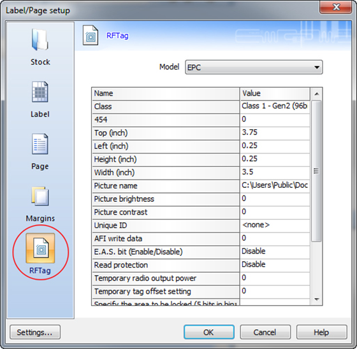Click the RFTag header document icon
This screenshot has height=349, width=357.
[x=91, y=35]
